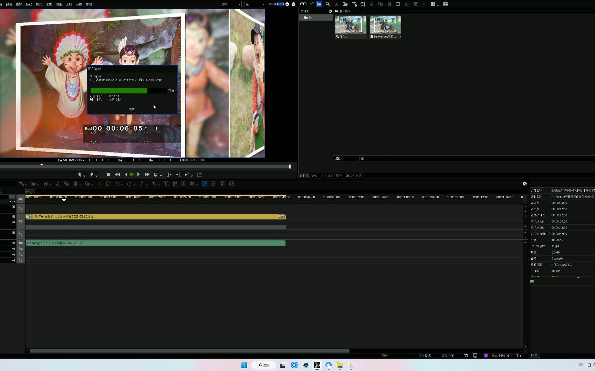Click the player scrub bar under the preview
The width and height of the screenshot is (595, 371).
tap(145, 167)
